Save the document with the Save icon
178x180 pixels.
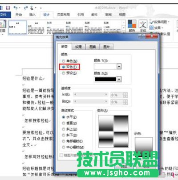point(8,8)
